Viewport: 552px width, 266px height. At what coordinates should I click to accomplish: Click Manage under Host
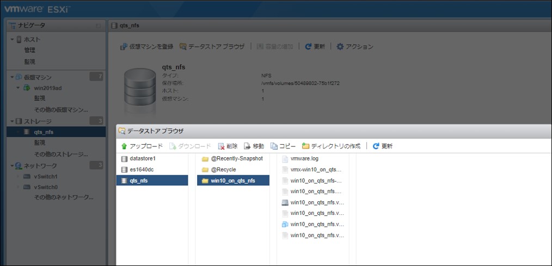(x=29, y=51)
